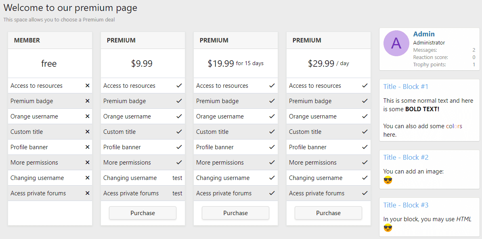The image size is (482, 239).
Task: Click the sunglasses emoji in Block #3
Action: click(x=387, y=228)
